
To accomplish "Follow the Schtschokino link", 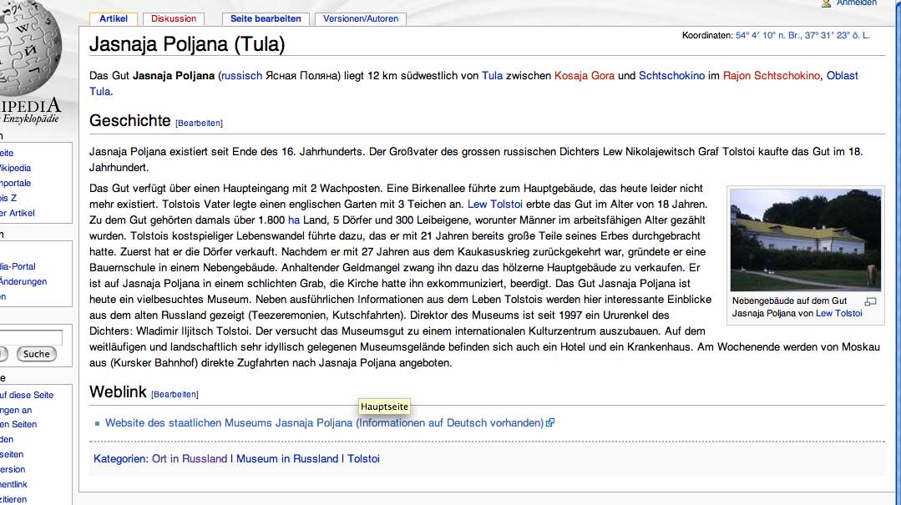I will coord(671,76).
